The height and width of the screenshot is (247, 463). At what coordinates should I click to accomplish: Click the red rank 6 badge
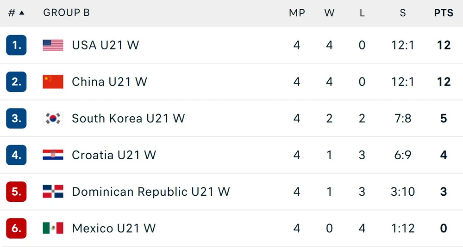pos(16,228)
